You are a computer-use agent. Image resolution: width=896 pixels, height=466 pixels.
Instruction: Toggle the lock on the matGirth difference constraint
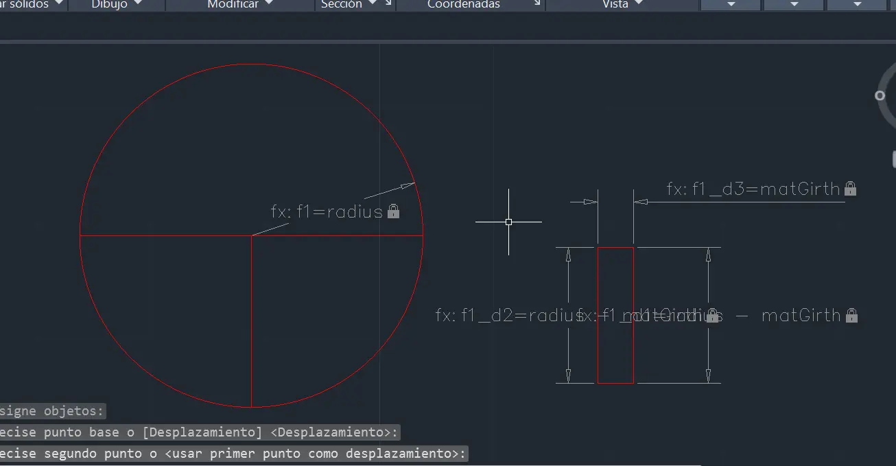(x=851, y=315)
